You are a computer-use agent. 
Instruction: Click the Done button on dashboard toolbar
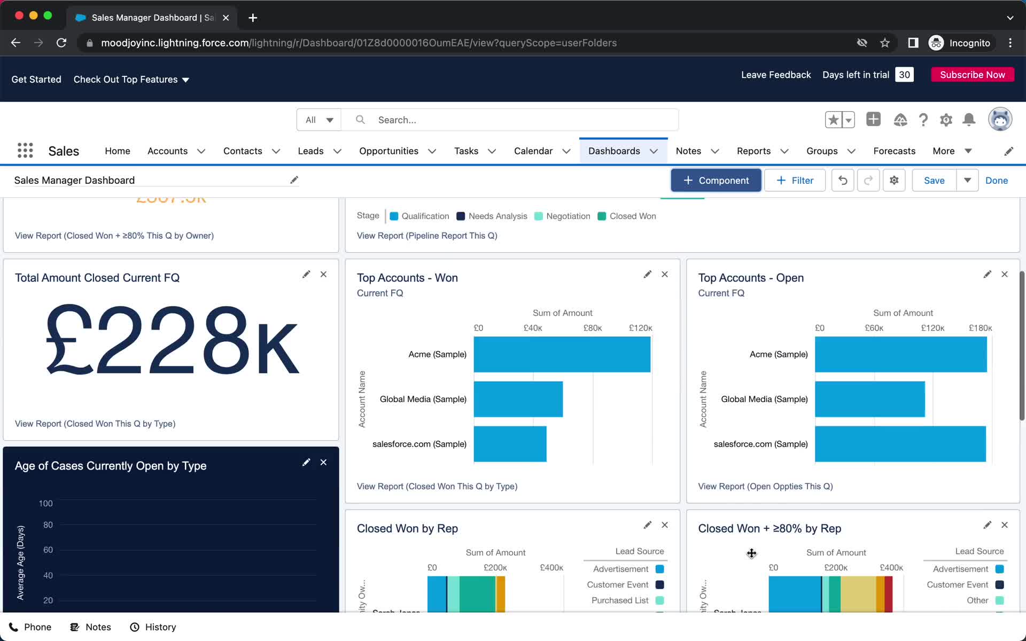(x=997, y=179)
